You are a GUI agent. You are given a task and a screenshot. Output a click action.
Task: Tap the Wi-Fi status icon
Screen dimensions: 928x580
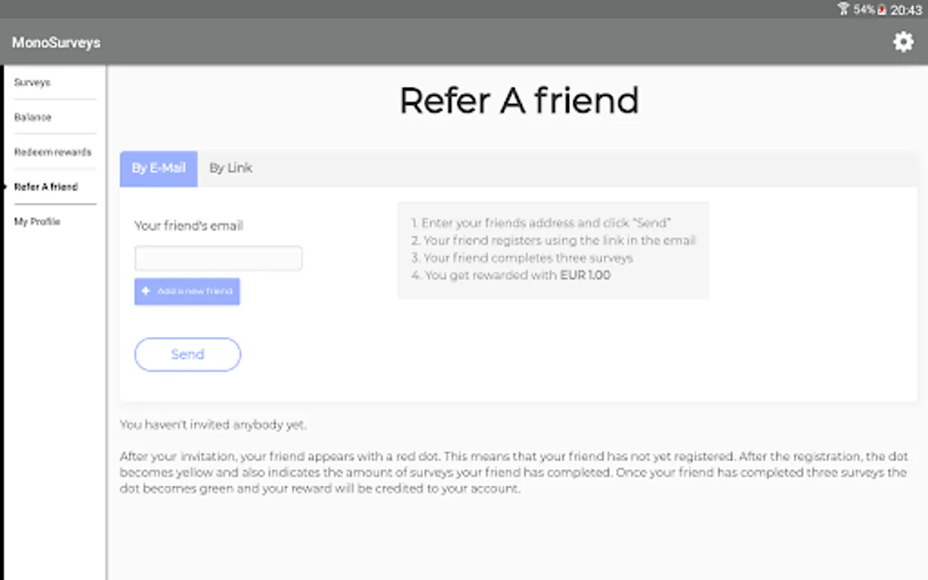[x=843, y=9]
